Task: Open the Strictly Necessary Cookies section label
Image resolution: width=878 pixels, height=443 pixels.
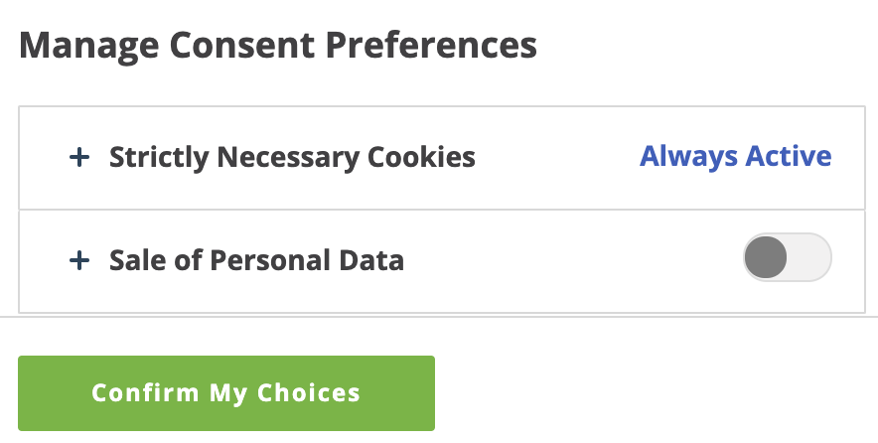Action: point(292,157)
